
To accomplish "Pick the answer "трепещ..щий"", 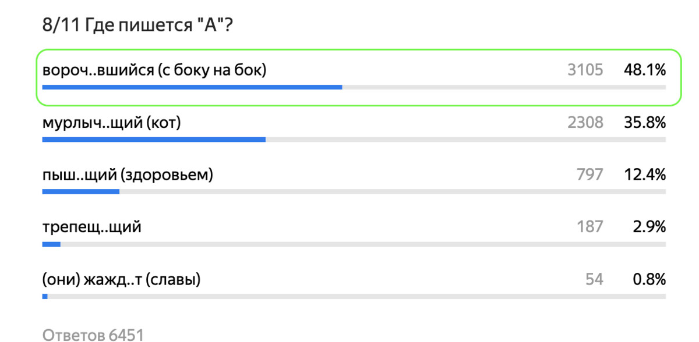I will 91,227.
